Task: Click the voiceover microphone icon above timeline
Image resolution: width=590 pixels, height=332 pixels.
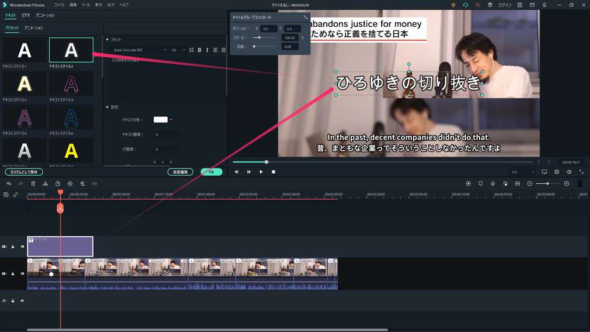Action: pyautogui.click(x=493, y=184)
